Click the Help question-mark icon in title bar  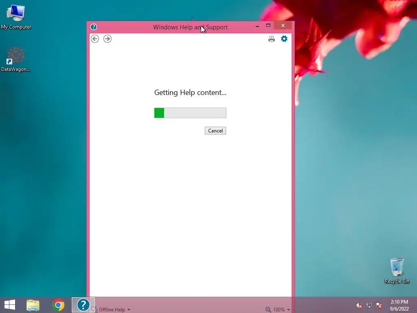point(94,27)
